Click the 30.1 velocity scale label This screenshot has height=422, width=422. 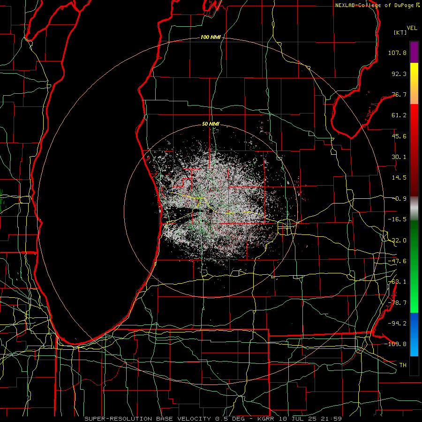coord(399,157)
